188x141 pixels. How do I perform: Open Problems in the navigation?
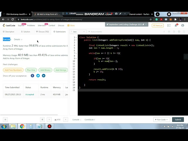(31, 26)
